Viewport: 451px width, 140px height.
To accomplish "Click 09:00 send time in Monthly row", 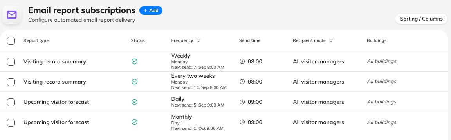I will pyautogui.click(x=255, y=122).
